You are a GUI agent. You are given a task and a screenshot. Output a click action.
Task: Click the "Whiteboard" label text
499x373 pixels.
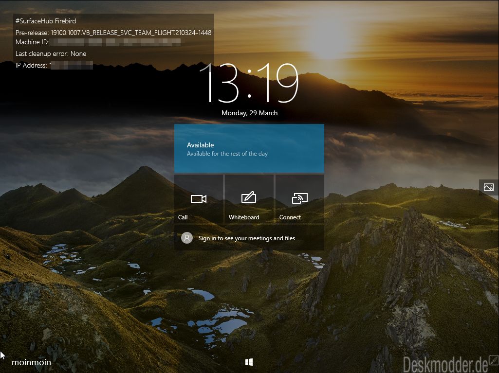tap(244, 217)
